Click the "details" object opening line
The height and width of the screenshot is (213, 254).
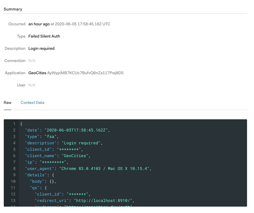(x=39, y=175)
